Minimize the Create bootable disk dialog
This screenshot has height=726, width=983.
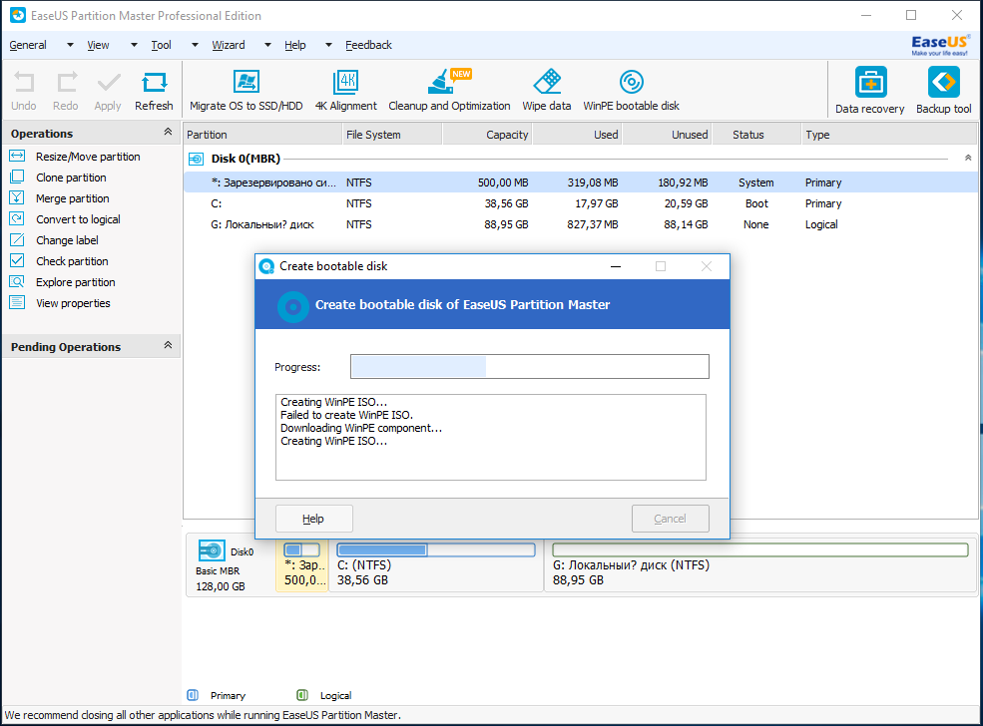pyautogui.click(x=616, y=266)
